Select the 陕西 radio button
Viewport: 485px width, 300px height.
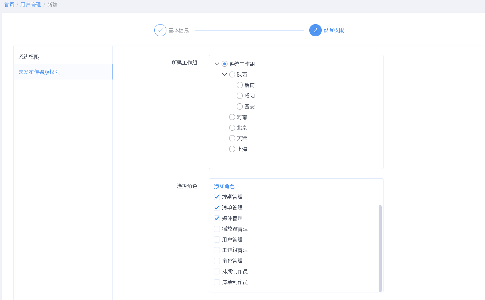pyautogui.click(x=232, y=75)
